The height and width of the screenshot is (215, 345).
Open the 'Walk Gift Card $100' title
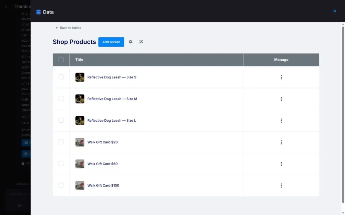click(x=103, y=185)
